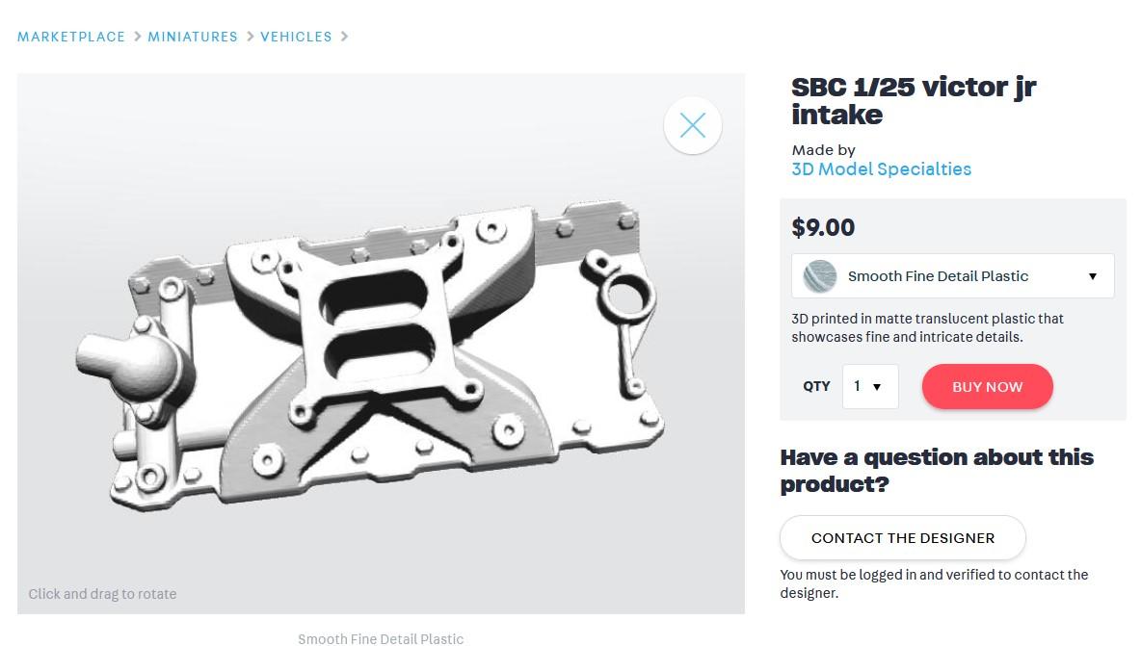Click 'Have a question about this product?' heading
Screen dimensions: 1141x646
coord(937,470)
